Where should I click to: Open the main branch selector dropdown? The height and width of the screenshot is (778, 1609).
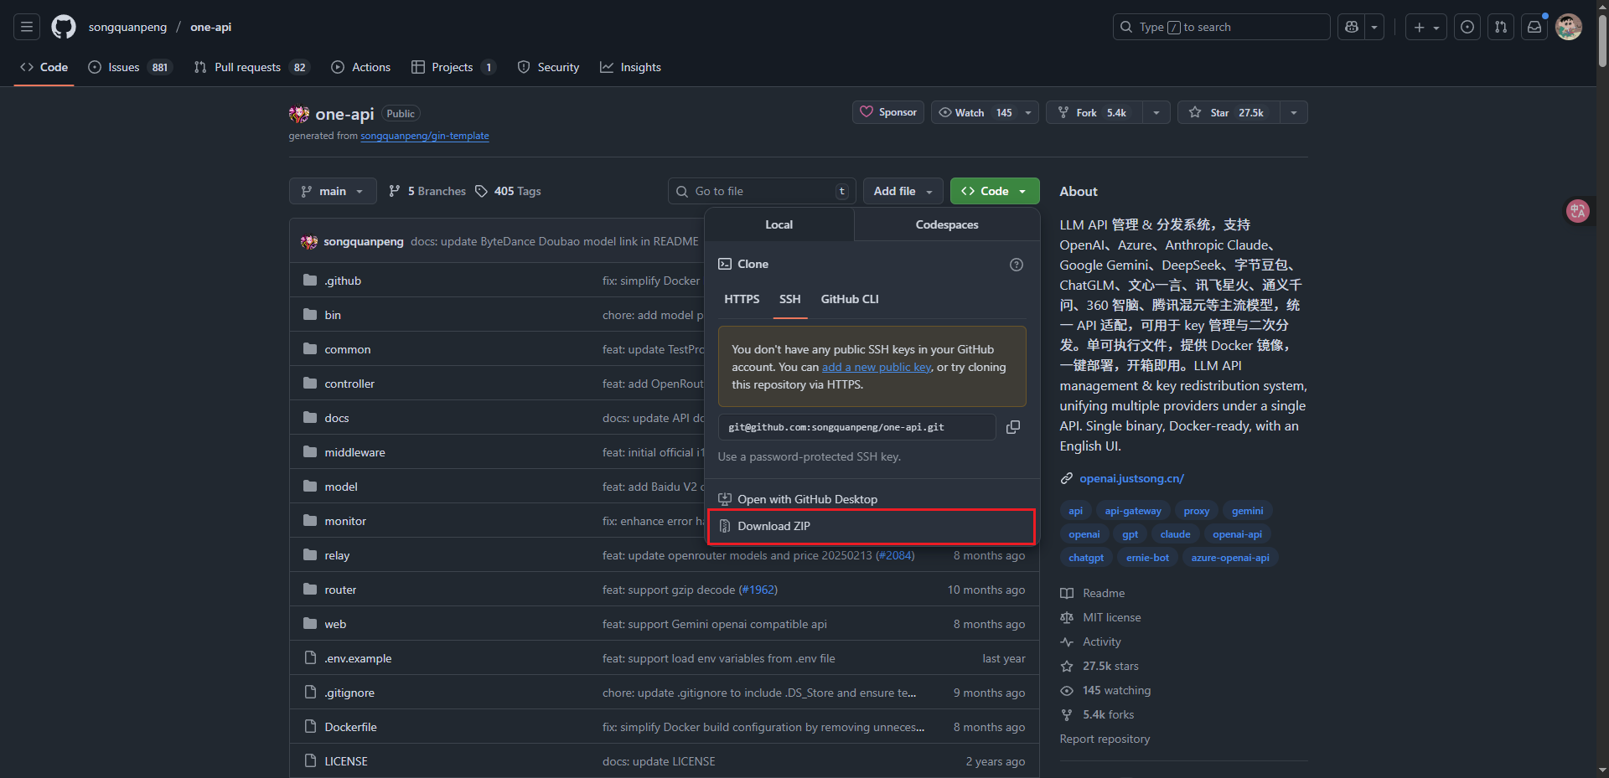[333, 191]
